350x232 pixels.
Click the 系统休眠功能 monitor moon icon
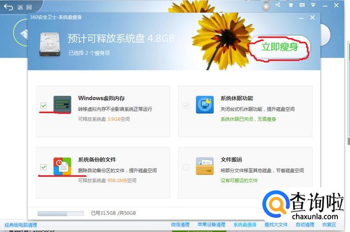point(205,105)
